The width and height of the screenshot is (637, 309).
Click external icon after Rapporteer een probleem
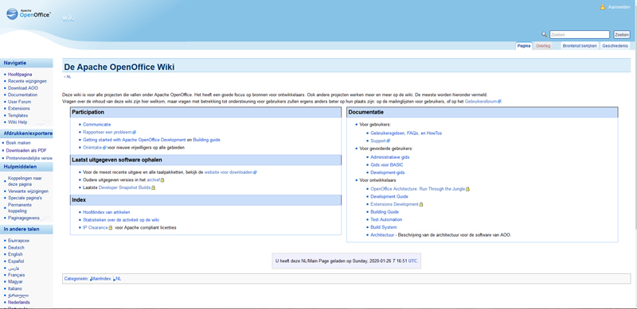tap(135, 132)
